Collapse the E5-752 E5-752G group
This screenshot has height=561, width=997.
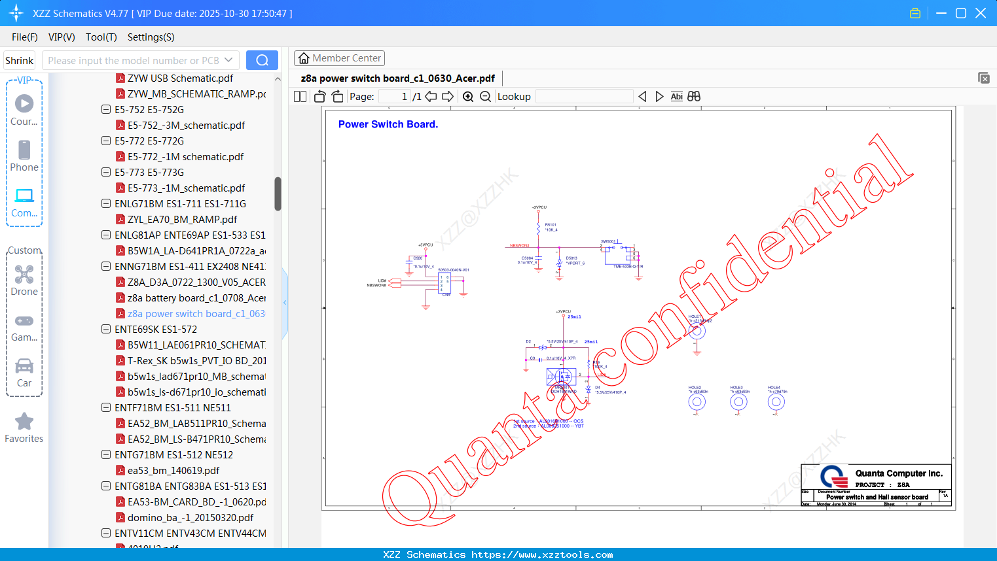tap(106, 109)
